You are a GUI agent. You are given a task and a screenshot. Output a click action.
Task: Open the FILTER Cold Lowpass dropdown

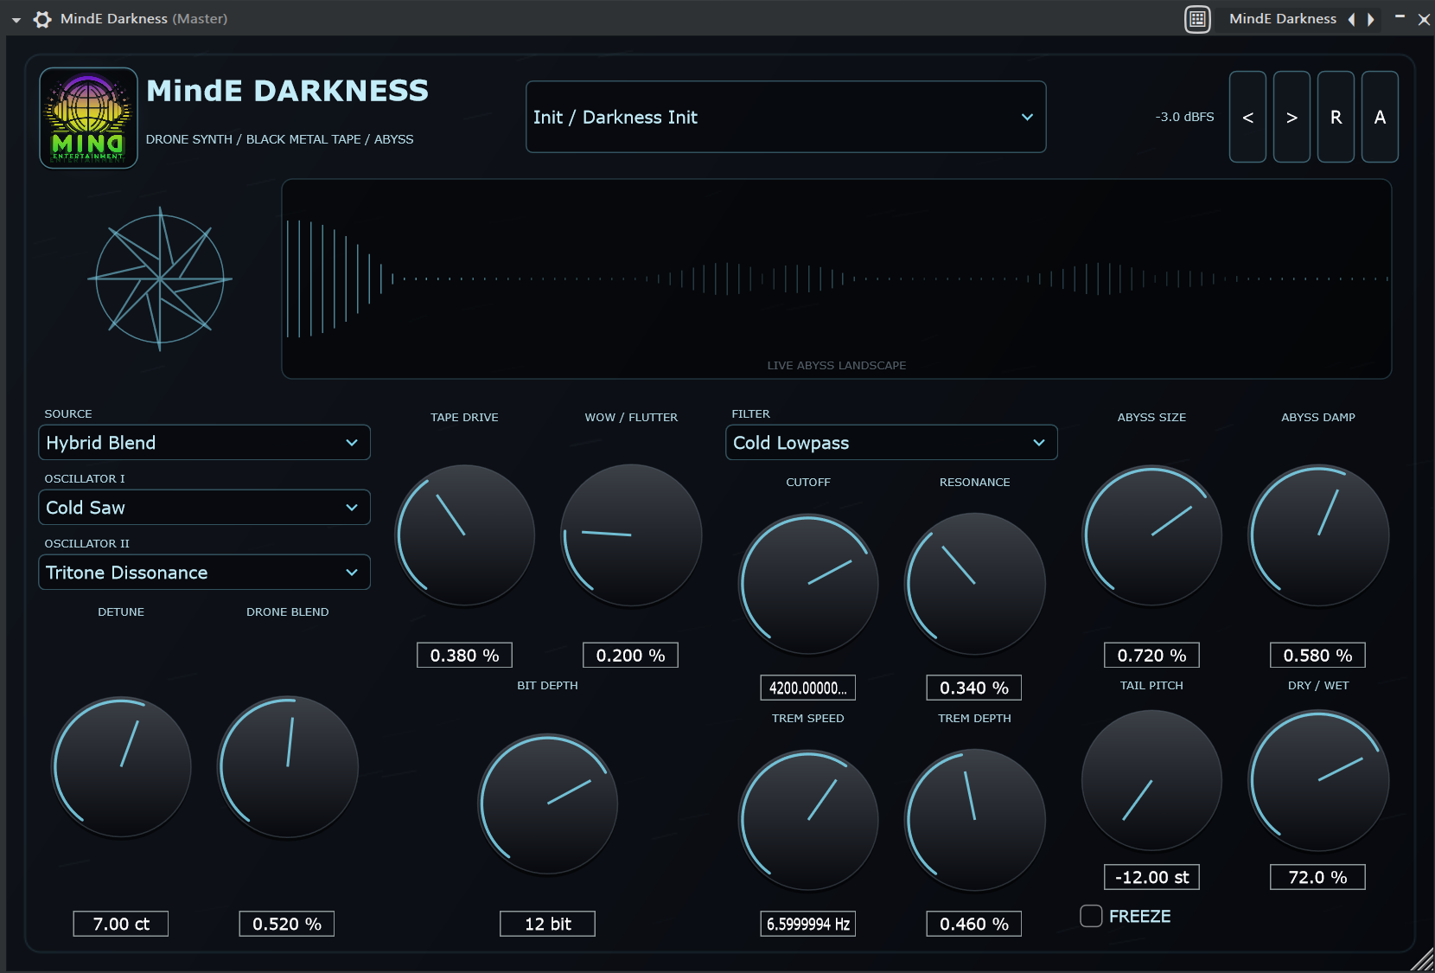point(891,442)
